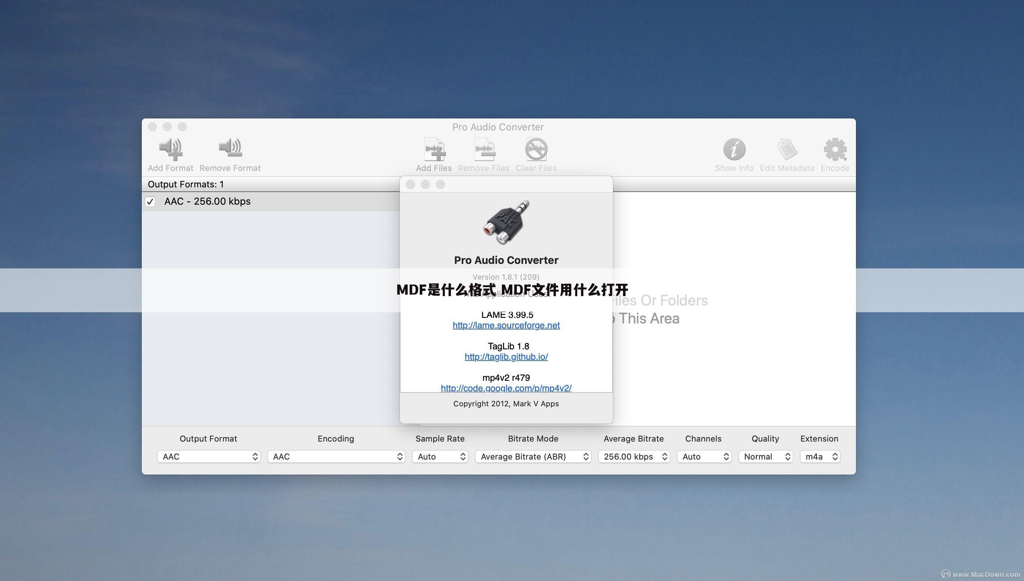Viewport: 1024px width, 581px height.
Task: Open the lame.sourceforge.net link
Action: [506, 325]
